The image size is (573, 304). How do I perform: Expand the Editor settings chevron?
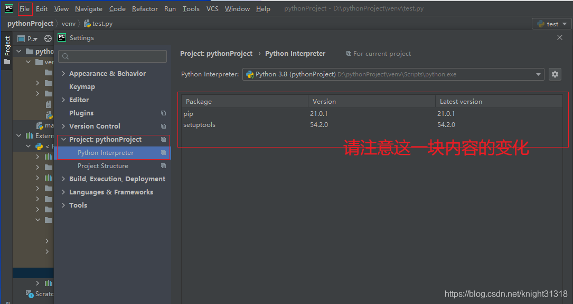coord(63,100)
